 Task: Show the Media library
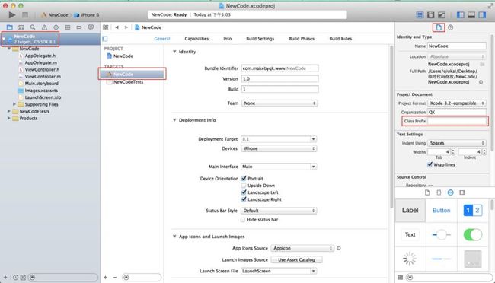462,192
